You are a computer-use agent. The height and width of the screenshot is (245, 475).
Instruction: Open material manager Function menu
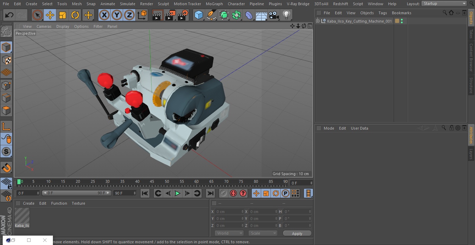(59, 203)
